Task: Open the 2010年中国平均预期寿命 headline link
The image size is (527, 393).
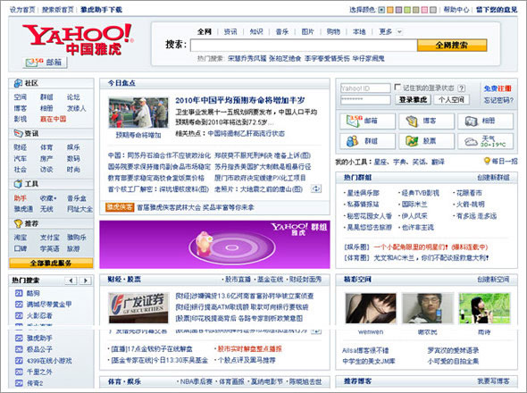Action: (240, 100)
